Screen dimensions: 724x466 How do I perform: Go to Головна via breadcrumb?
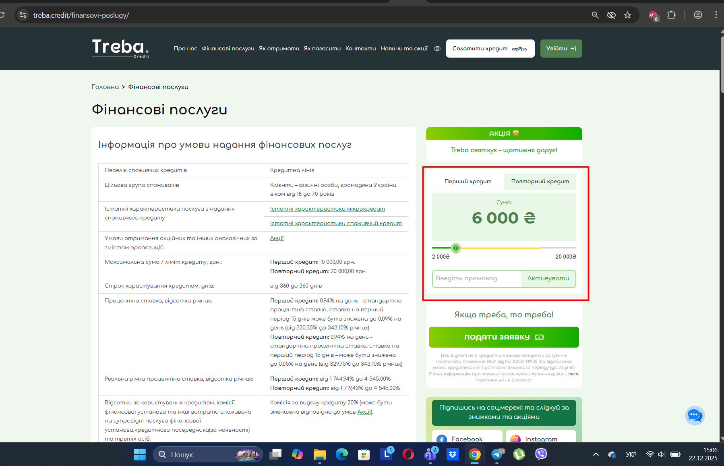pyautogui.click(x=105, y=87)
